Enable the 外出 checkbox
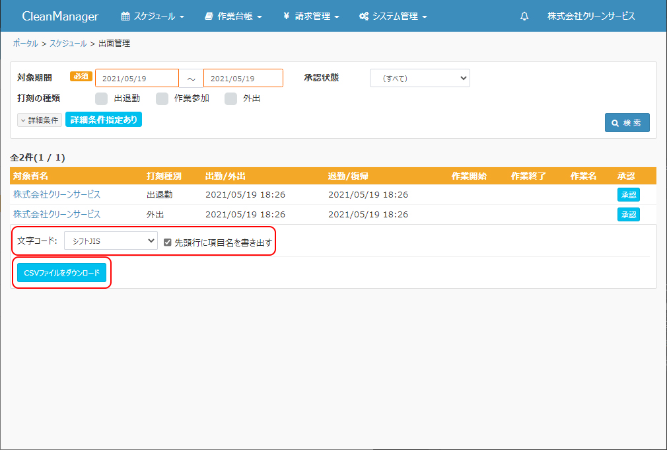The height and width of the screenshot is (450, 667). [x=230, y=98]
